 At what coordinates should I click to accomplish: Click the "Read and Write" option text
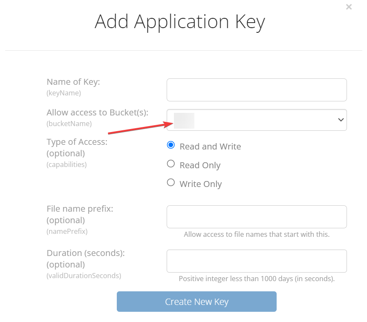click(x=210, y=147)
